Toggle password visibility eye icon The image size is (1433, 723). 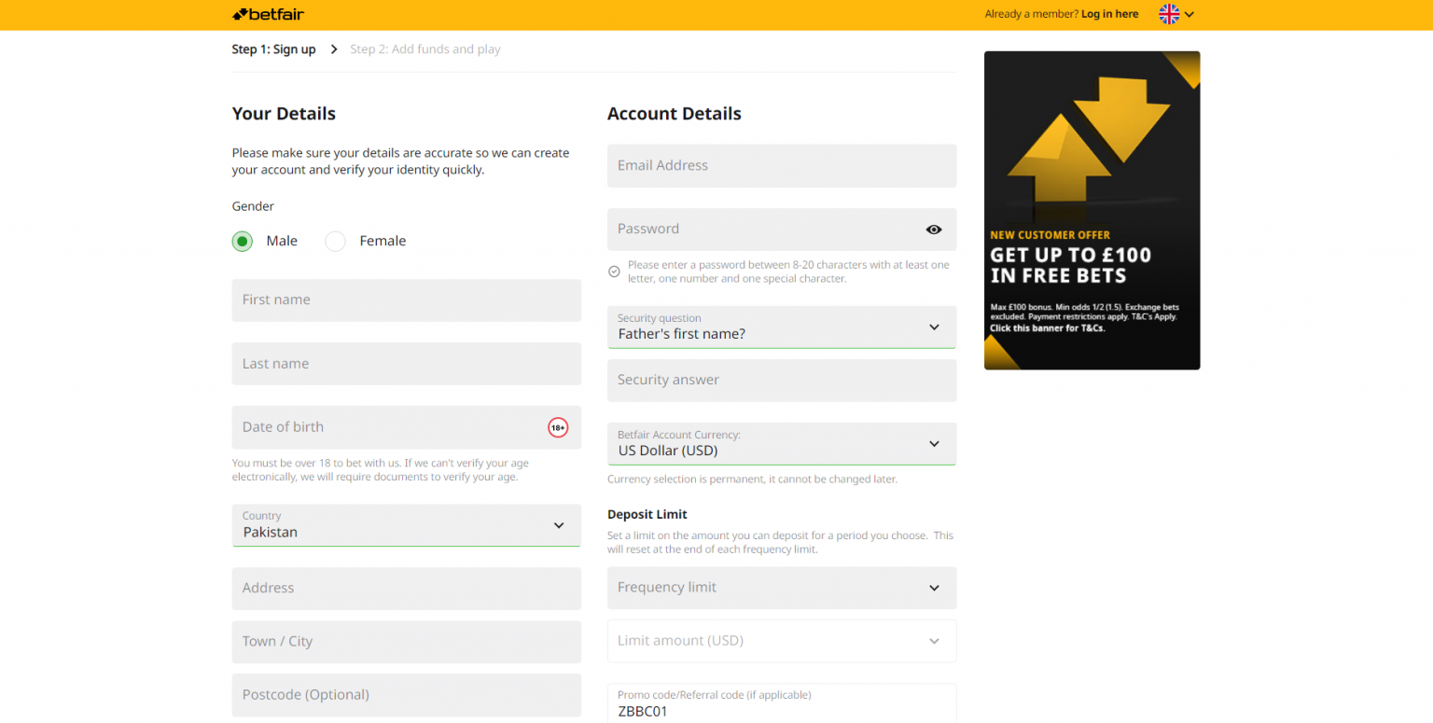coord(934,229)
